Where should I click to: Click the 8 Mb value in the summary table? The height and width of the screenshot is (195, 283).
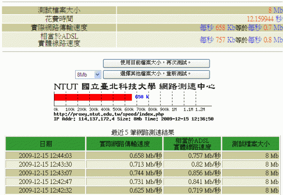tap(275, 10)
